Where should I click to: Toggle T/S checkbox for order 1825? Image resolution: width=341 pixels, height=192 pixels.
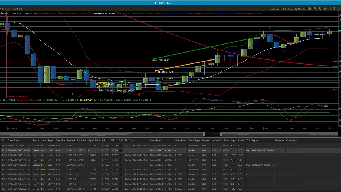pyautogui.click(x=121, y=170)
